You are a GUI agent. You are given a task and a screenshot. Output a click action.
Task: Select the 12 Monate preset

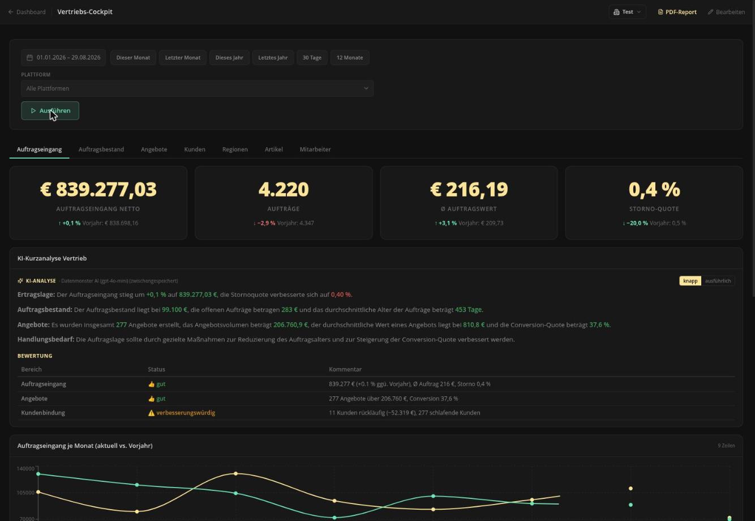[x=350, y=58]
